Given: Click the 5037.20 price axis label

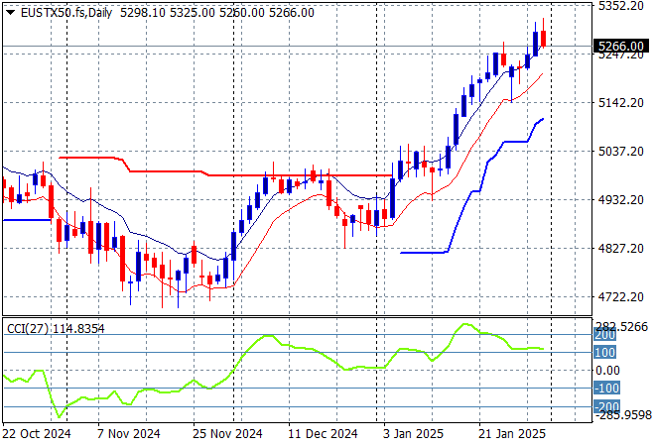Looking at the screenshot, I should coord(621,152).
